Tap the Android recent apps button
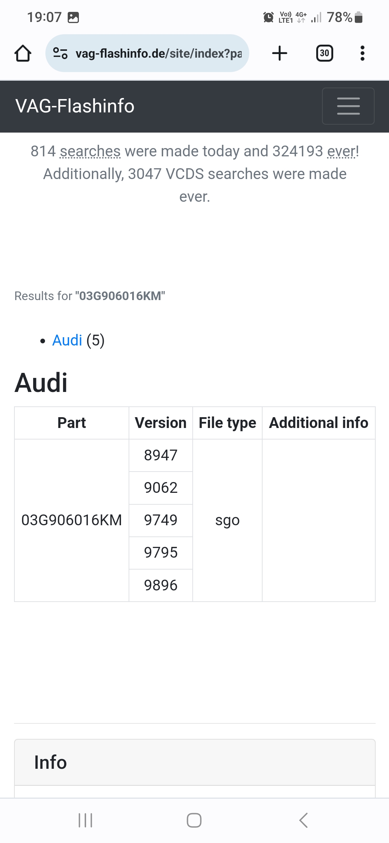This screenshot has width=389, height=843. click(85, 820)
